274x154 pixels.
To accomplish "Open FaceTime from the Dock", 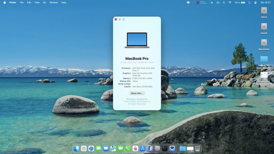I will tap(121, 148).
